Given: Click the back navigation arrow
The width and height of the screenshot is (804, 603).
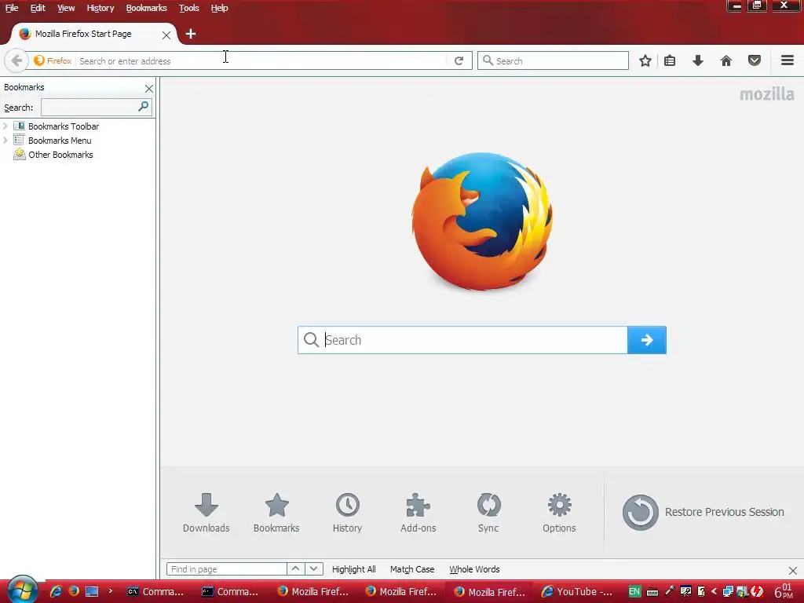Looking at the screenshot, I should [x=16, y=60].
